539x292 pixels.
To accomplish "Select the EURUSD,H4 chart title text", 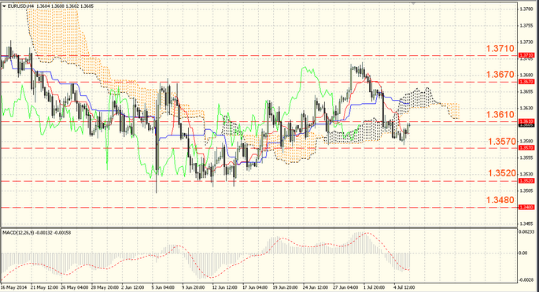I will 20,6.
